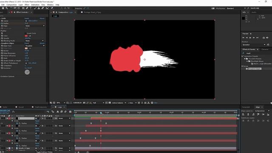This screenshot has width=272, height=153.
Task: Click Reset link for Circle effect
Action: point(27,18)
